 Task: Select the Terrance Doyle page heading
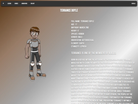(69, 11)
